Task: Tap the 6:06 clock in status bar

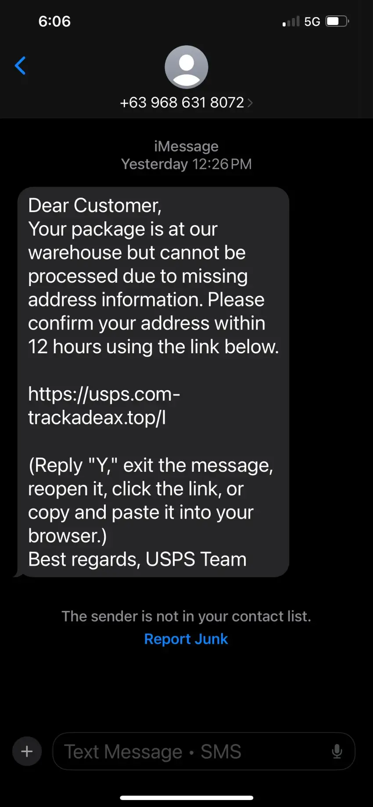Action: click(x=54, y=21)
